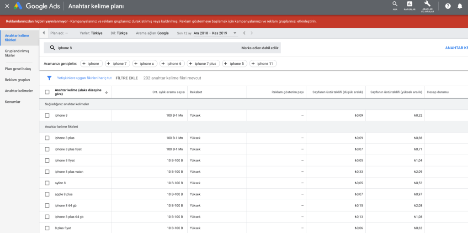468x233 pixels.
Task: Close the keyword plan with the X icon
Action: [x=7, y=6]
